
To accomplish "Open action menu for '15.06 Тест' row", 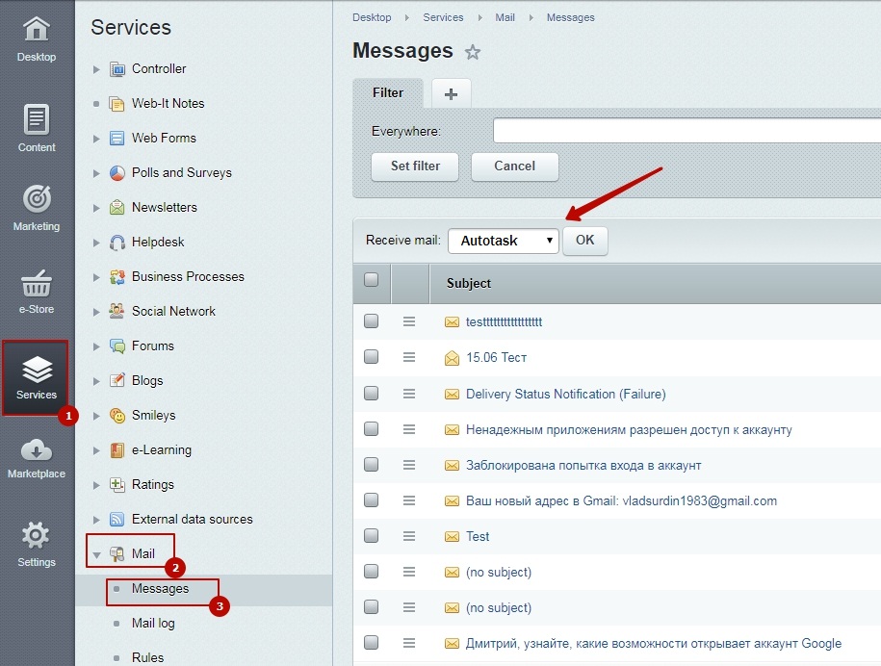I will (409, 357).
